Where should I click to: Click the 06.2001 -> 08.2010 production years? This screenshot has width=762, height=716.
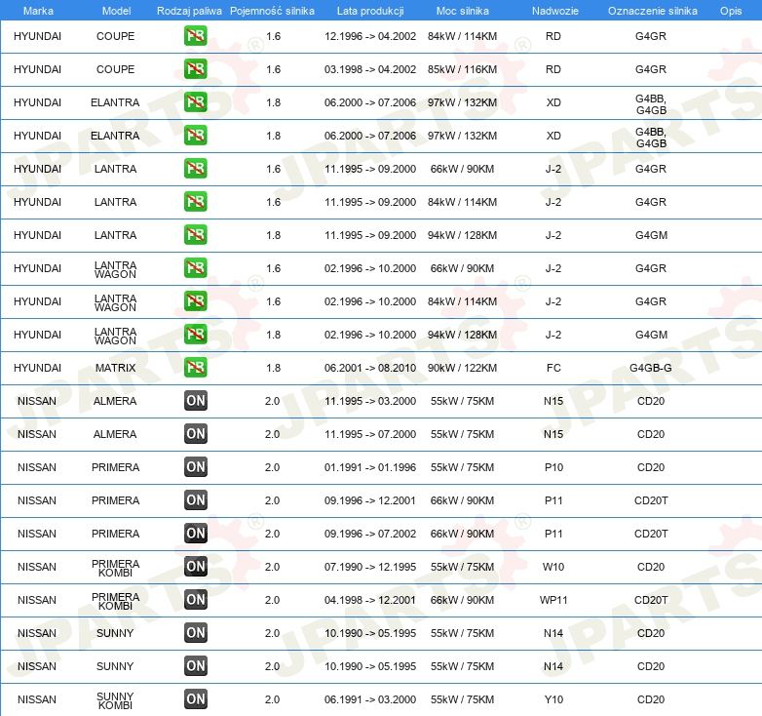pyautogui.click(x=370, y=368)
